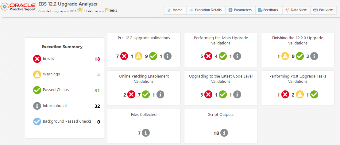
Task: Click the blue Background Passed Checks icon
Action: point(37,121)
